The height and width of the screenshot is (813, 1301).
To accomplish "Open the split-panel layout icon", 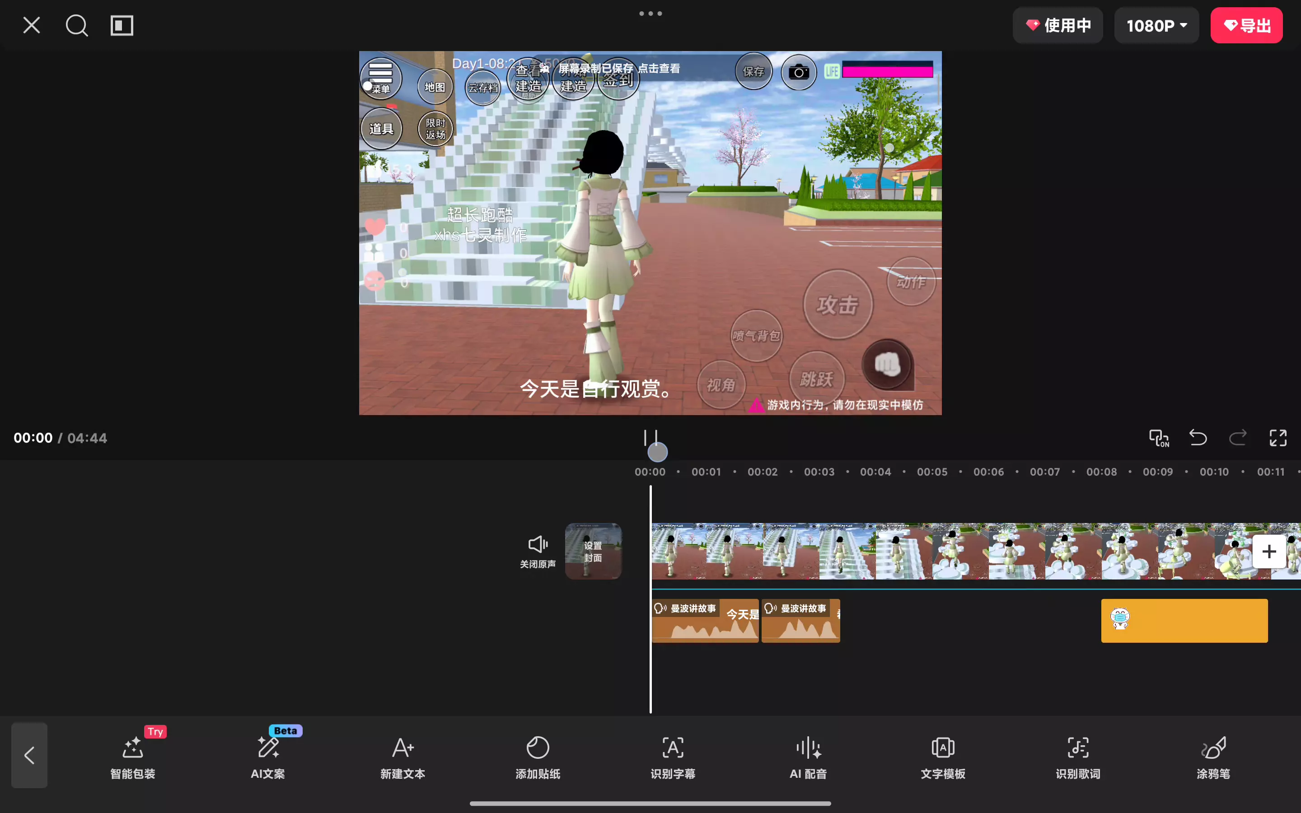I will click(122, 25).
